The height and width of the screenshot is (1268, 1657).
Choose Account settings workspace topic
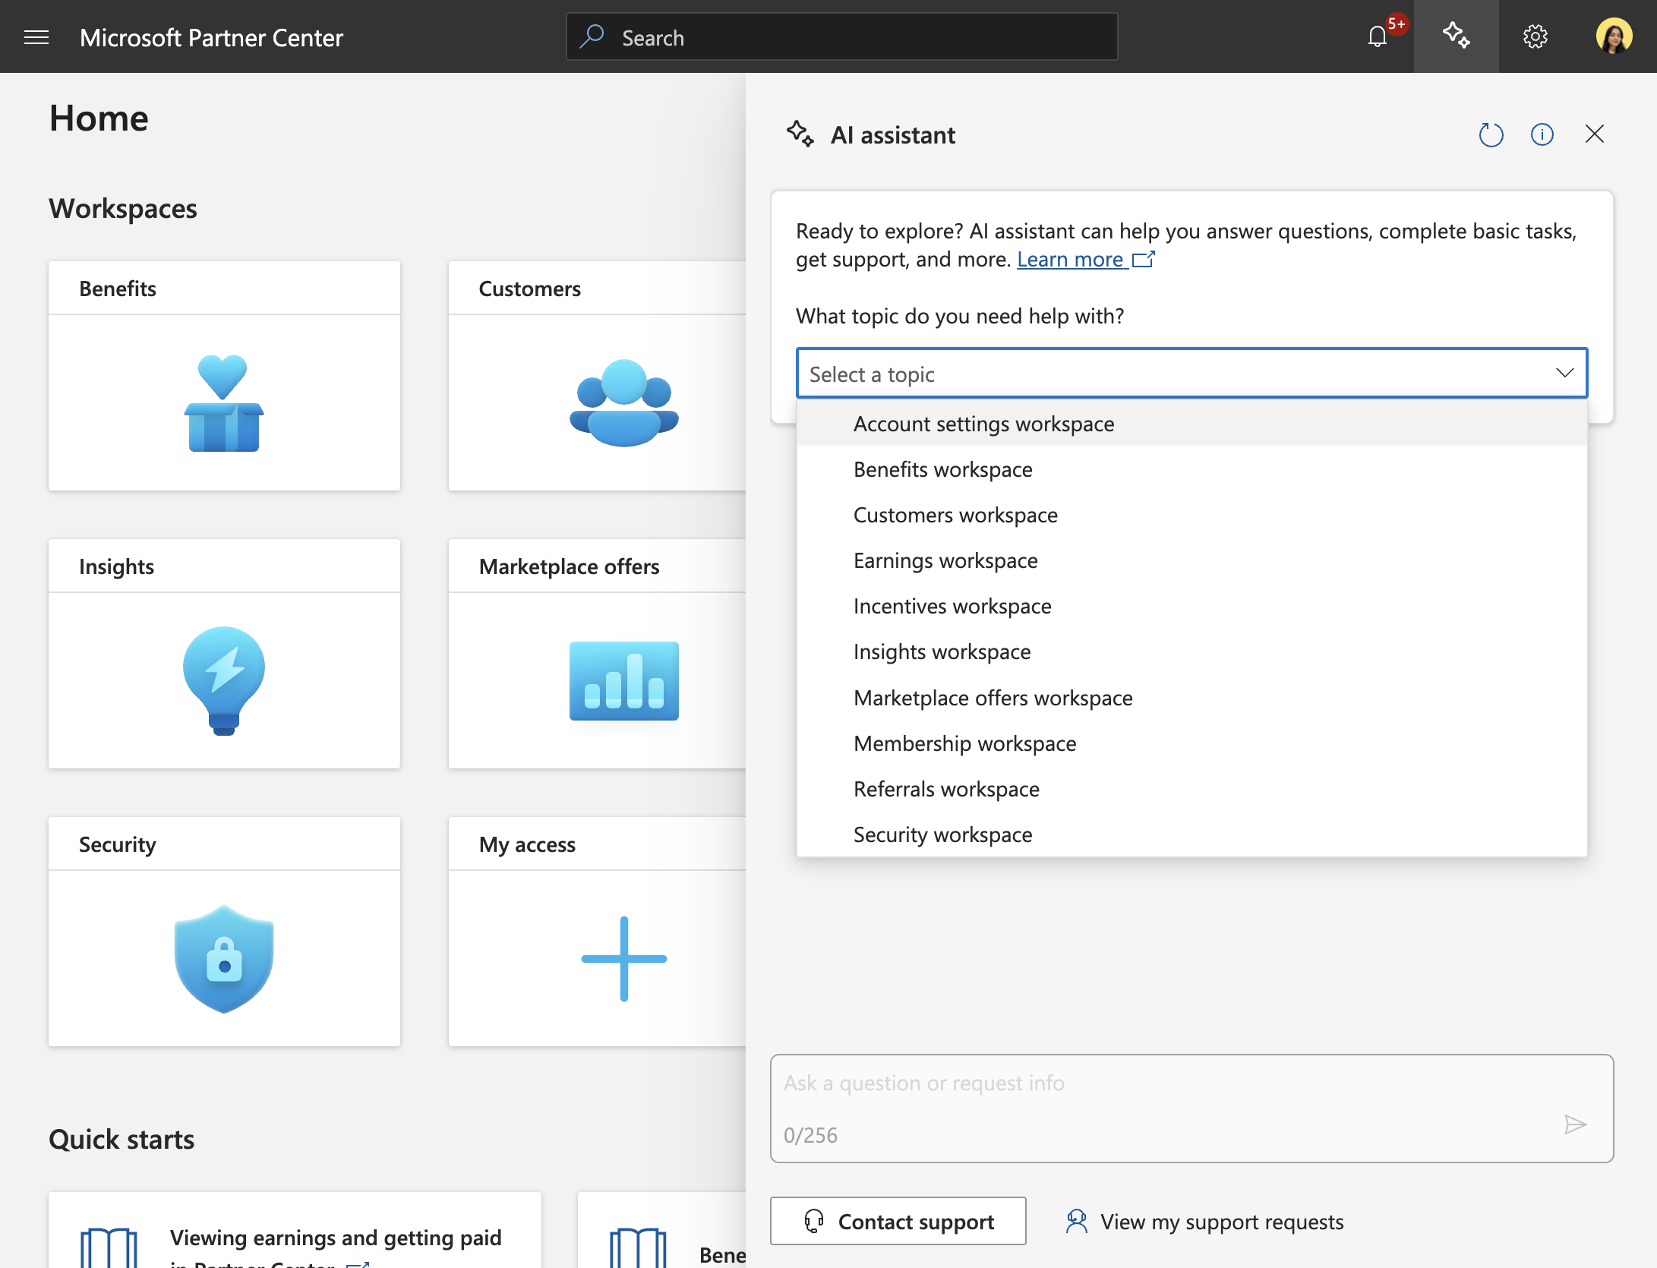(x=1191, y=424)
